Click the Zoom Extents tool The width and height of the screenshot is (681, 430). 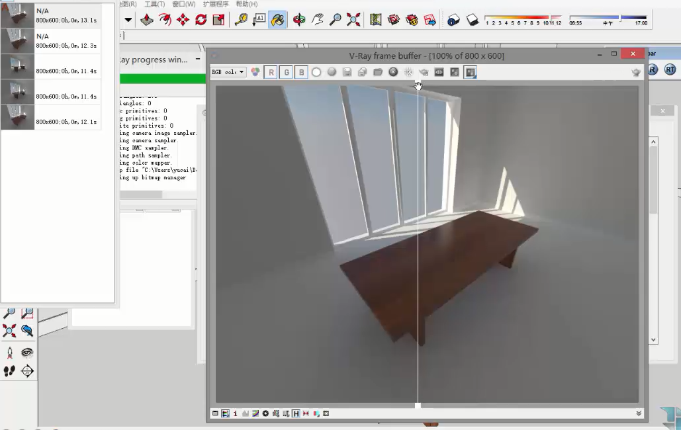(353, 20)
